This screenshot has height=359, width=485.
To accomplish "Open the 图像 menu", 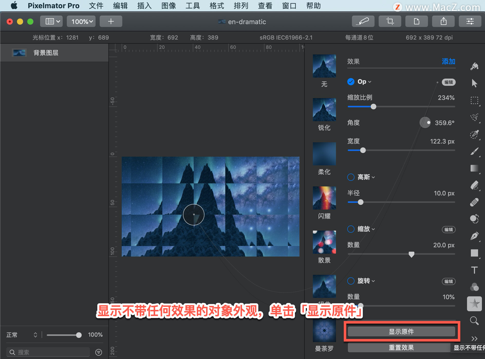I will click(x=169, y=6).
